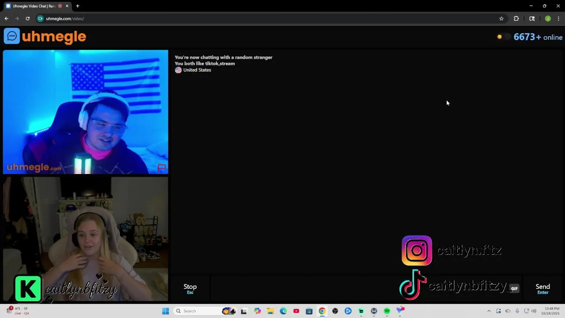Click the 'United States' country label
565x318 pixels.
[197, 70]
